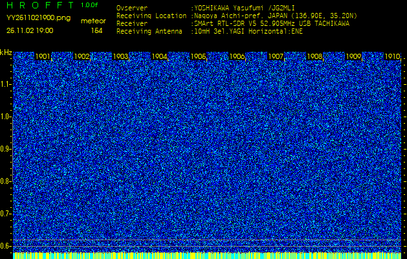Select the 1904 time marker

pyautogui.click(x=160, y=57)
